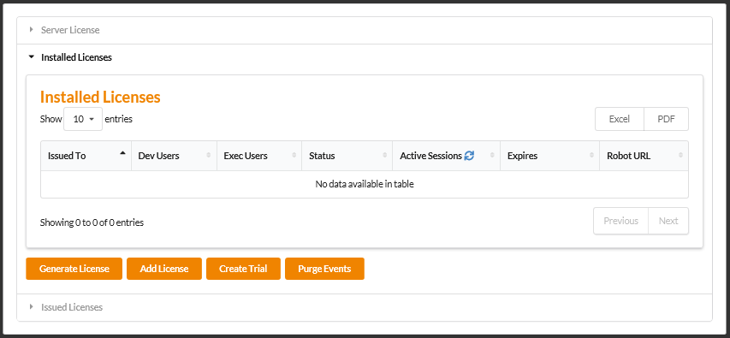Export the table as PDF

[x=666, y=119]
